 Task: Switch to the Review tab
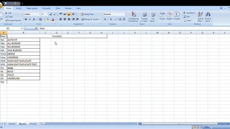click(68, 8)
